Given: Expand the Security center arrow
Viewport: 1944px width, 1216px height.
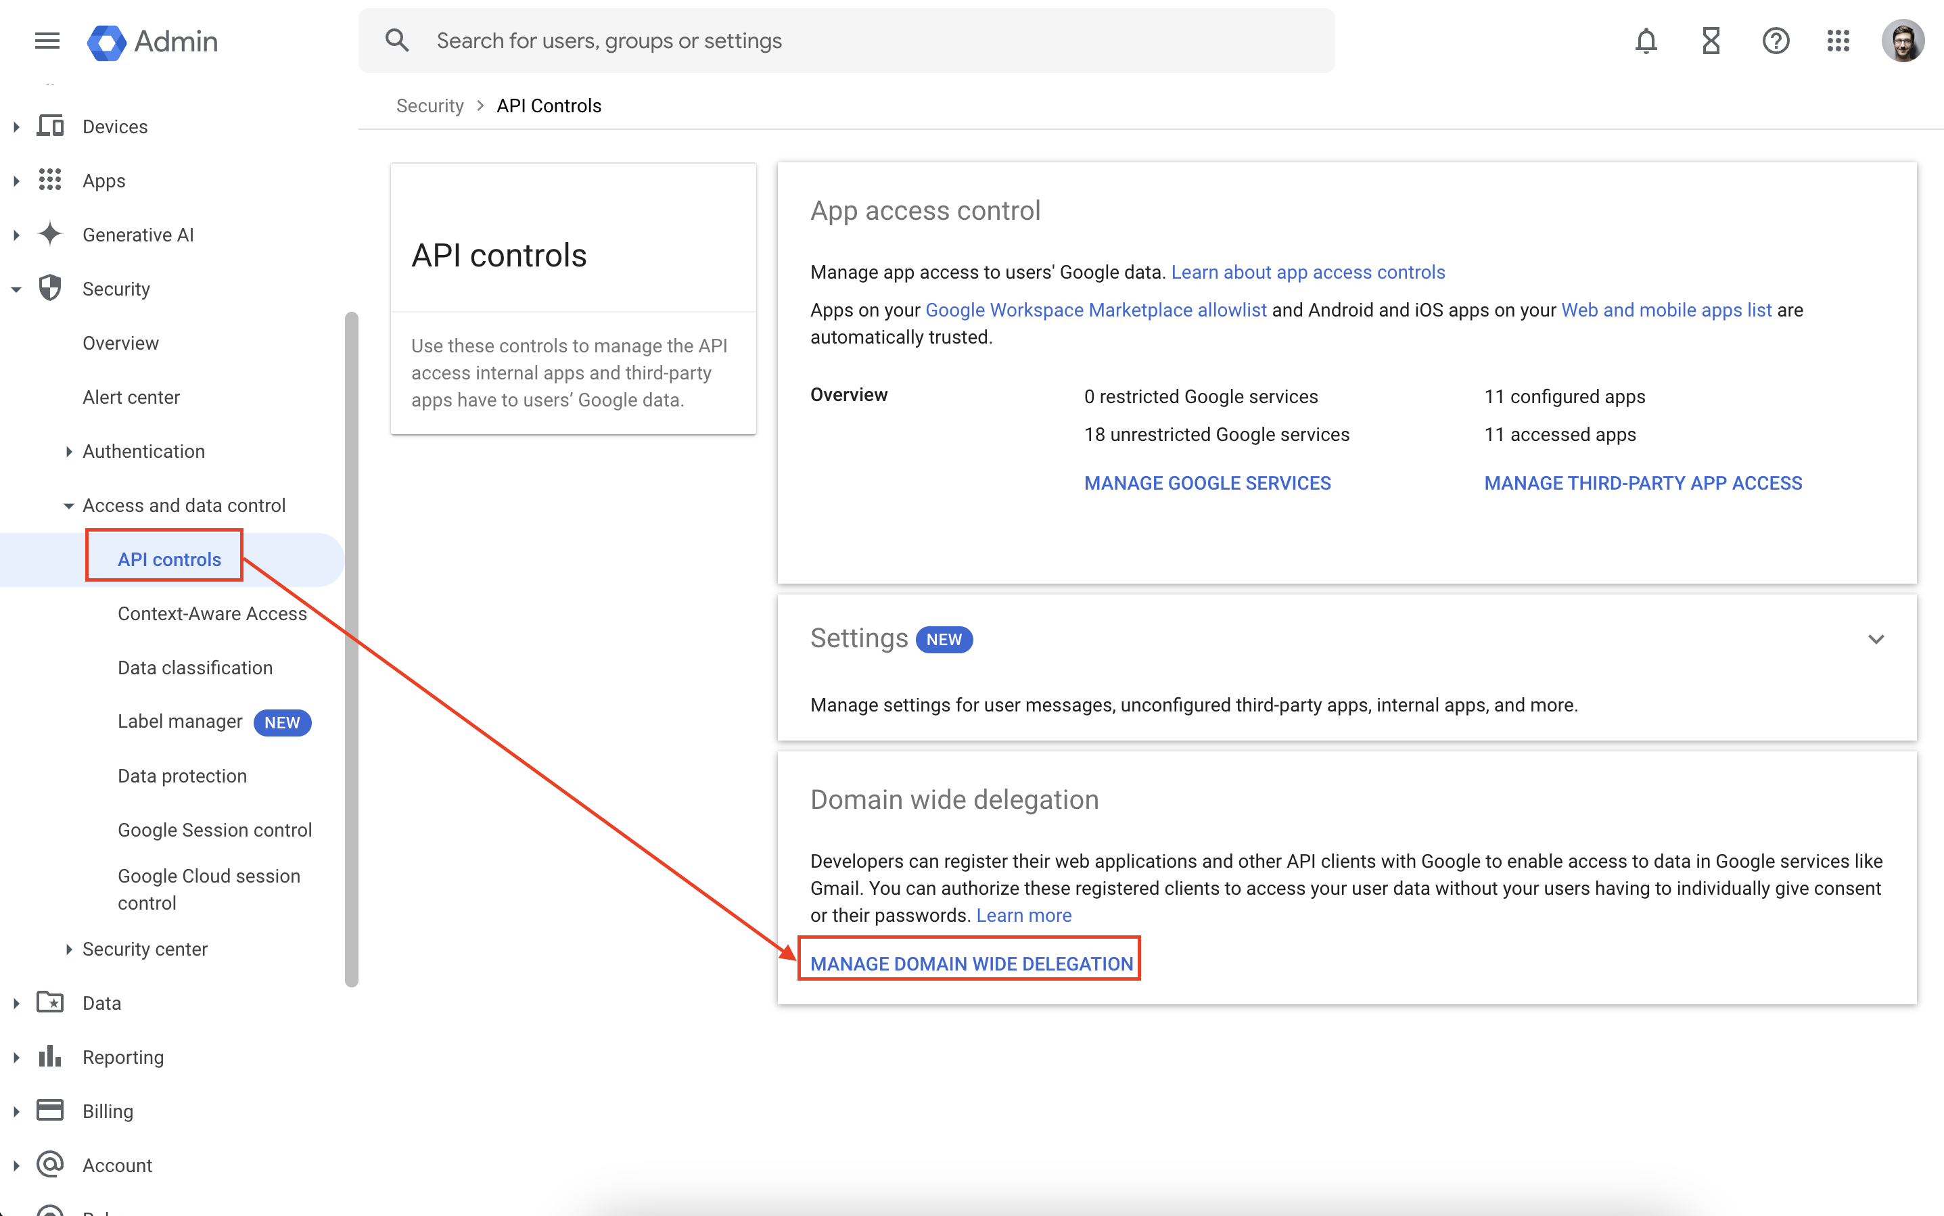Looking at the screenshot, I should (x=69, y=949).
